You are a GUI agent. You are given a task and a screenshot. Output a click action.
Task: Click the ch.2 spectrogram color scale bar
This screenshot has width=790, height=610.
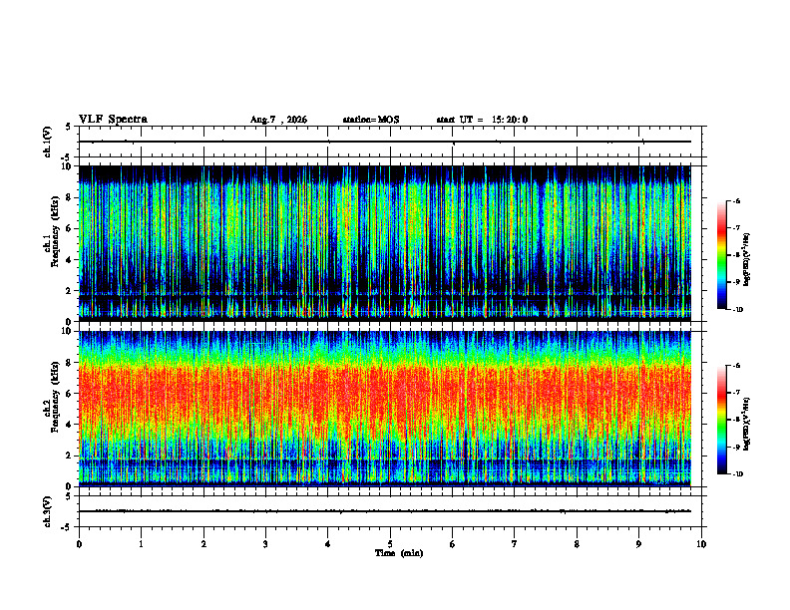pos(721,420)
